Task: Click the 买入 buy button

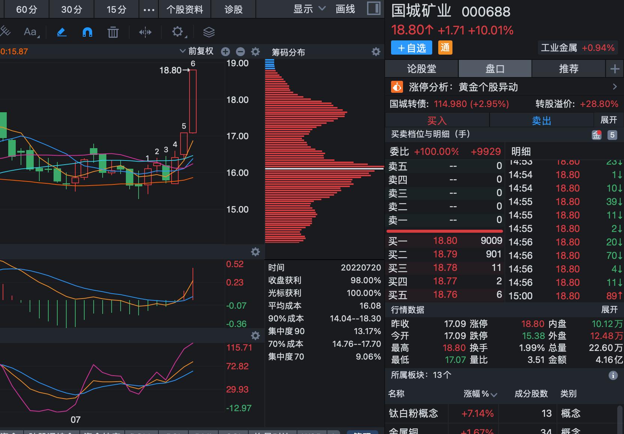Action: click(437, 120)
